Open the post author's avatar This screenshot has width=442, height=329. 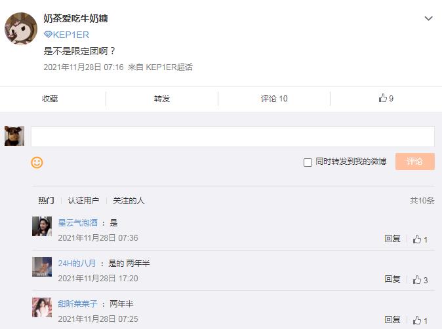click(x=20, y=28)
